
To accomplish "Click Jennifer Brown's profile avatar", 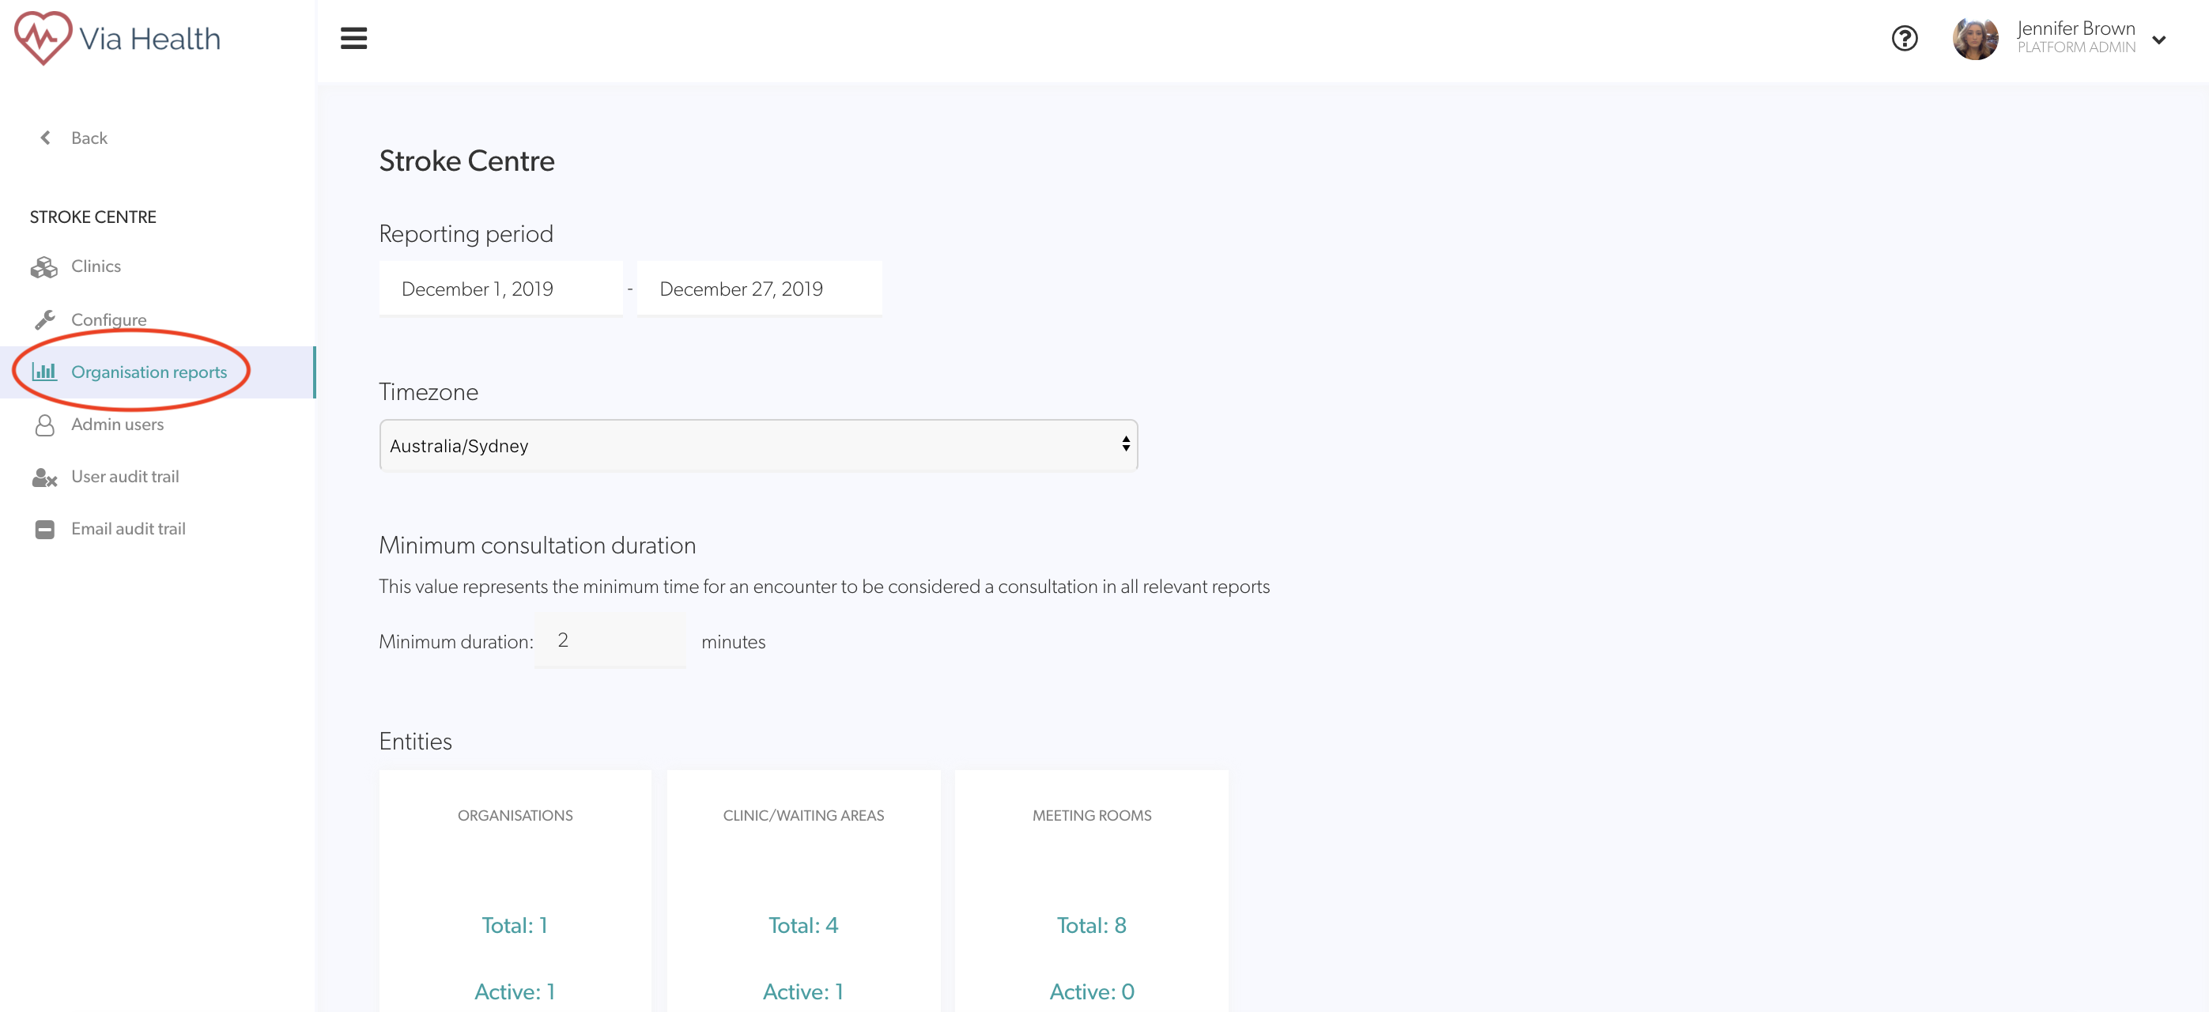I will click(x=1975, y=39).
